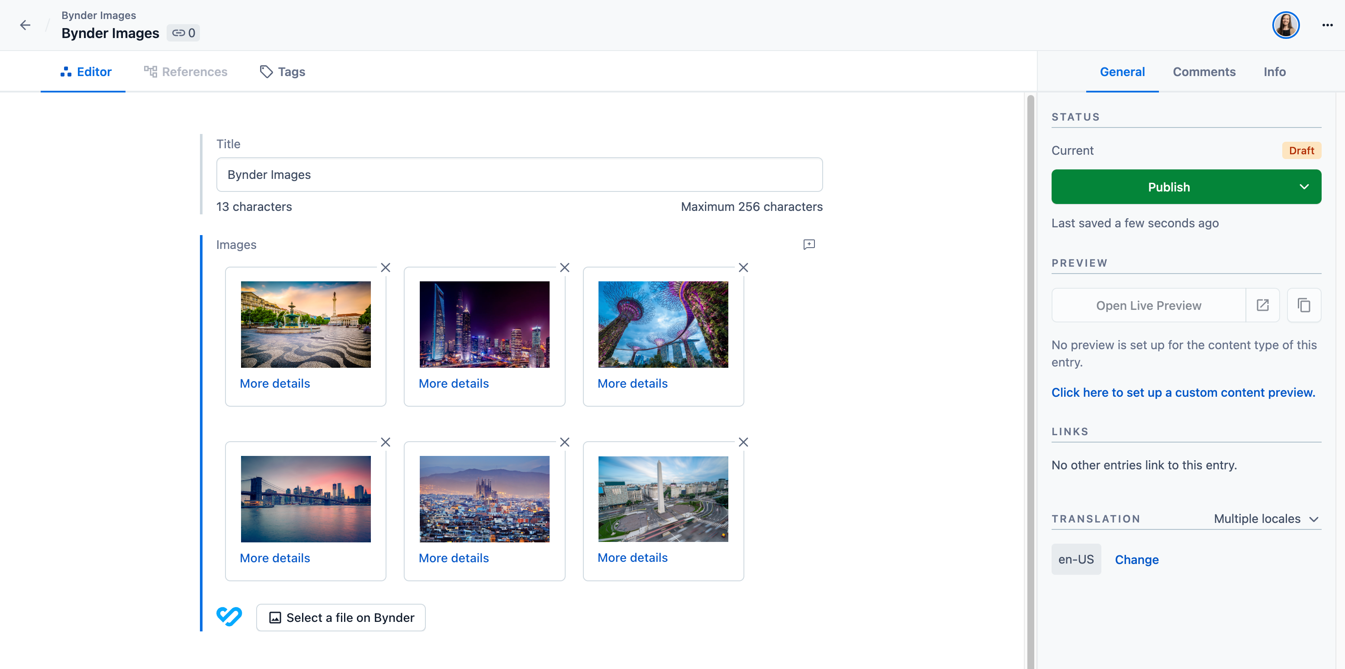
Task: Open the links count badge showing 0
Action: point(183,33)
